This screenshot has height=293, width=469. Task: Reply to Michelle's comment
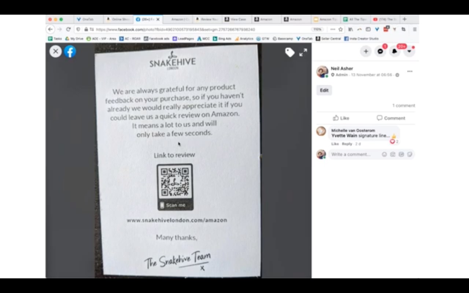click(347, 144)
